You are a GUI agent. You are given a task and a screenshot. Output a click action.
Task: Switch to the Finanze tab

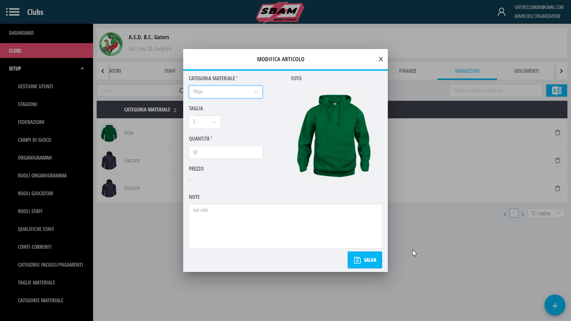(x=407, y=71)
